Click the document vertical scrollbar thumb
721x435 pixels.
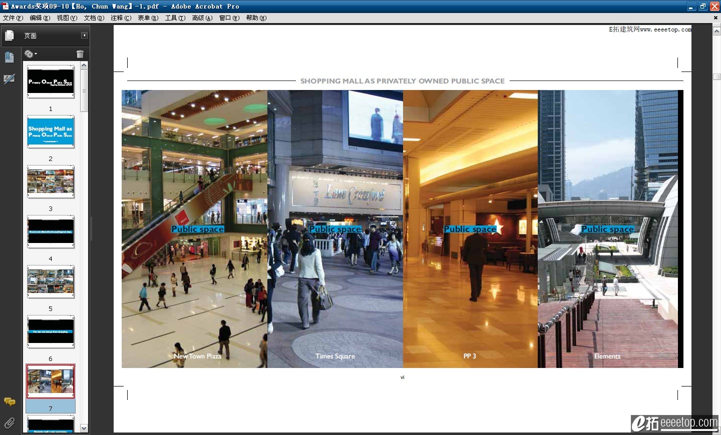click(x=716, y=76)
